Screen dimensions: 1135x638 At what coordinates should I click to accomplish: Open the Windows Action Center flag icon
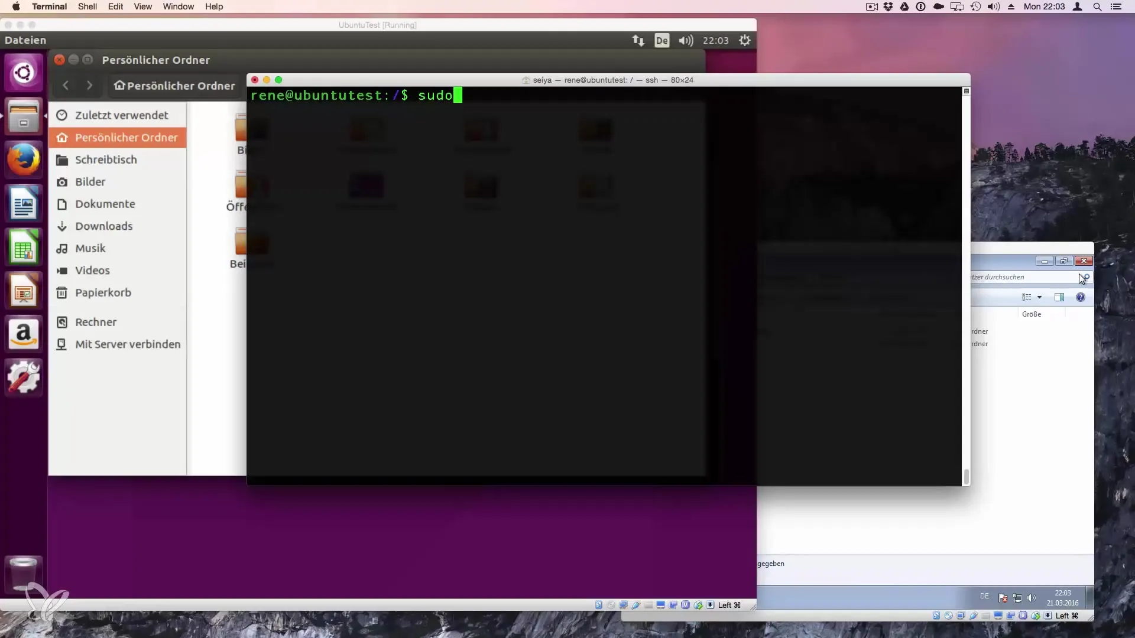(1003, 598)
